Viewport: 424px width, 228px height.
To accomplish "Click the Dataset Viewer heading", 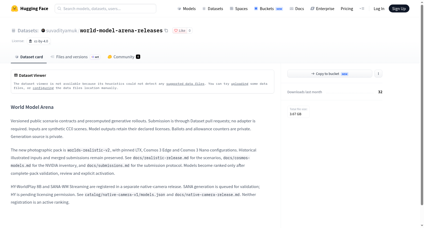I will (x=33, y=75).
